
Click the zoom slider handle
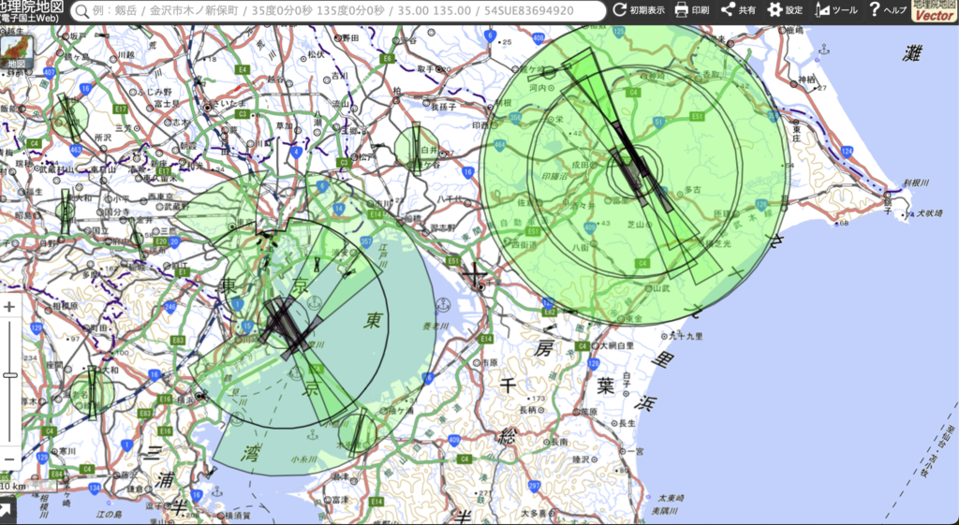tap(9, 374)
